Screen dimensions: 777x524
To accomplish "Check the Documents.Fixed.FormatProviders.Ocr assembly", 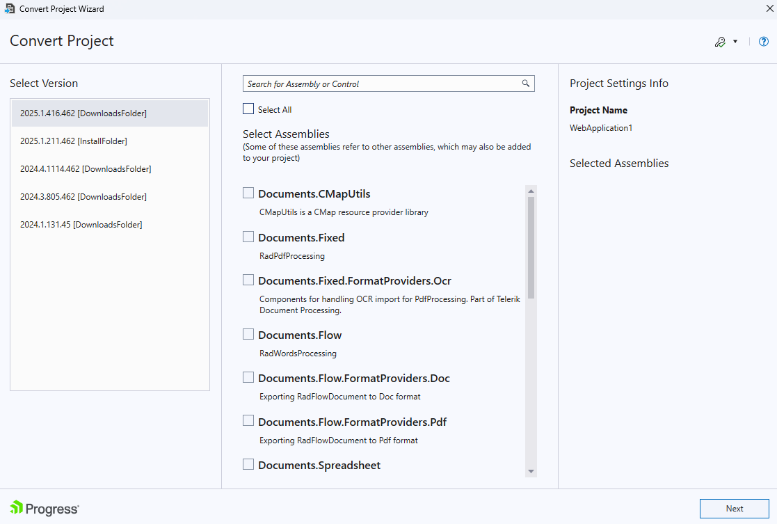I will pos(248,280).
